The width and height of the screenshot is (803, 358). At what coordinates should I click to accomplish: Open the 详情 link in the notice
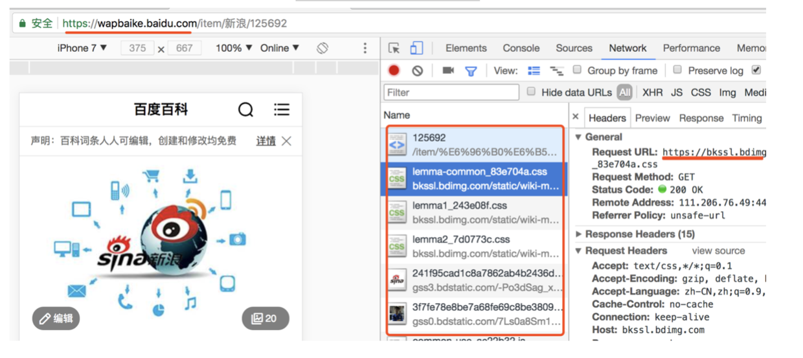[266, 140]
